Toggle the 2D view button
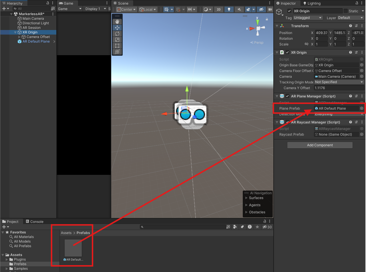Viewport: 366px width, 272px height. (x=219, y=9)
